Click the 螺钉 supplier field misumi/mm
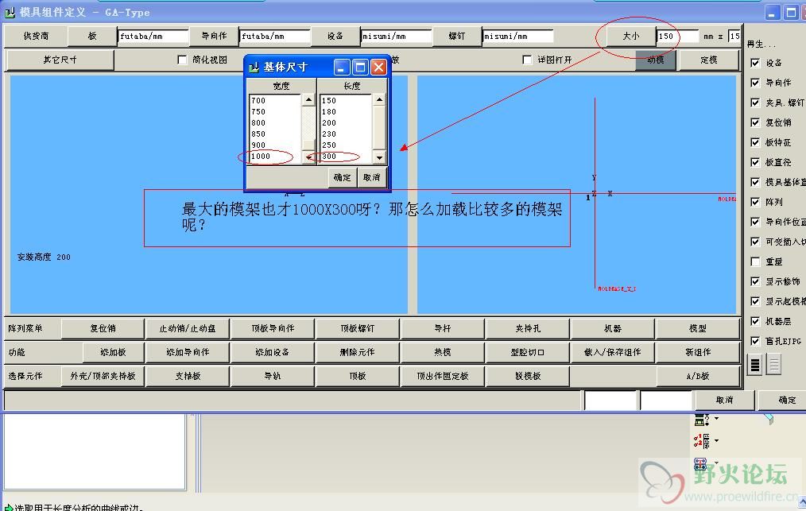806x511 pixels. (517, 36)
